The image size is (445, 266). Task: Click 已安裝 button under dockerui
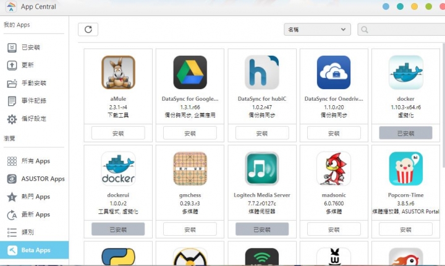[x=118, y=229]
